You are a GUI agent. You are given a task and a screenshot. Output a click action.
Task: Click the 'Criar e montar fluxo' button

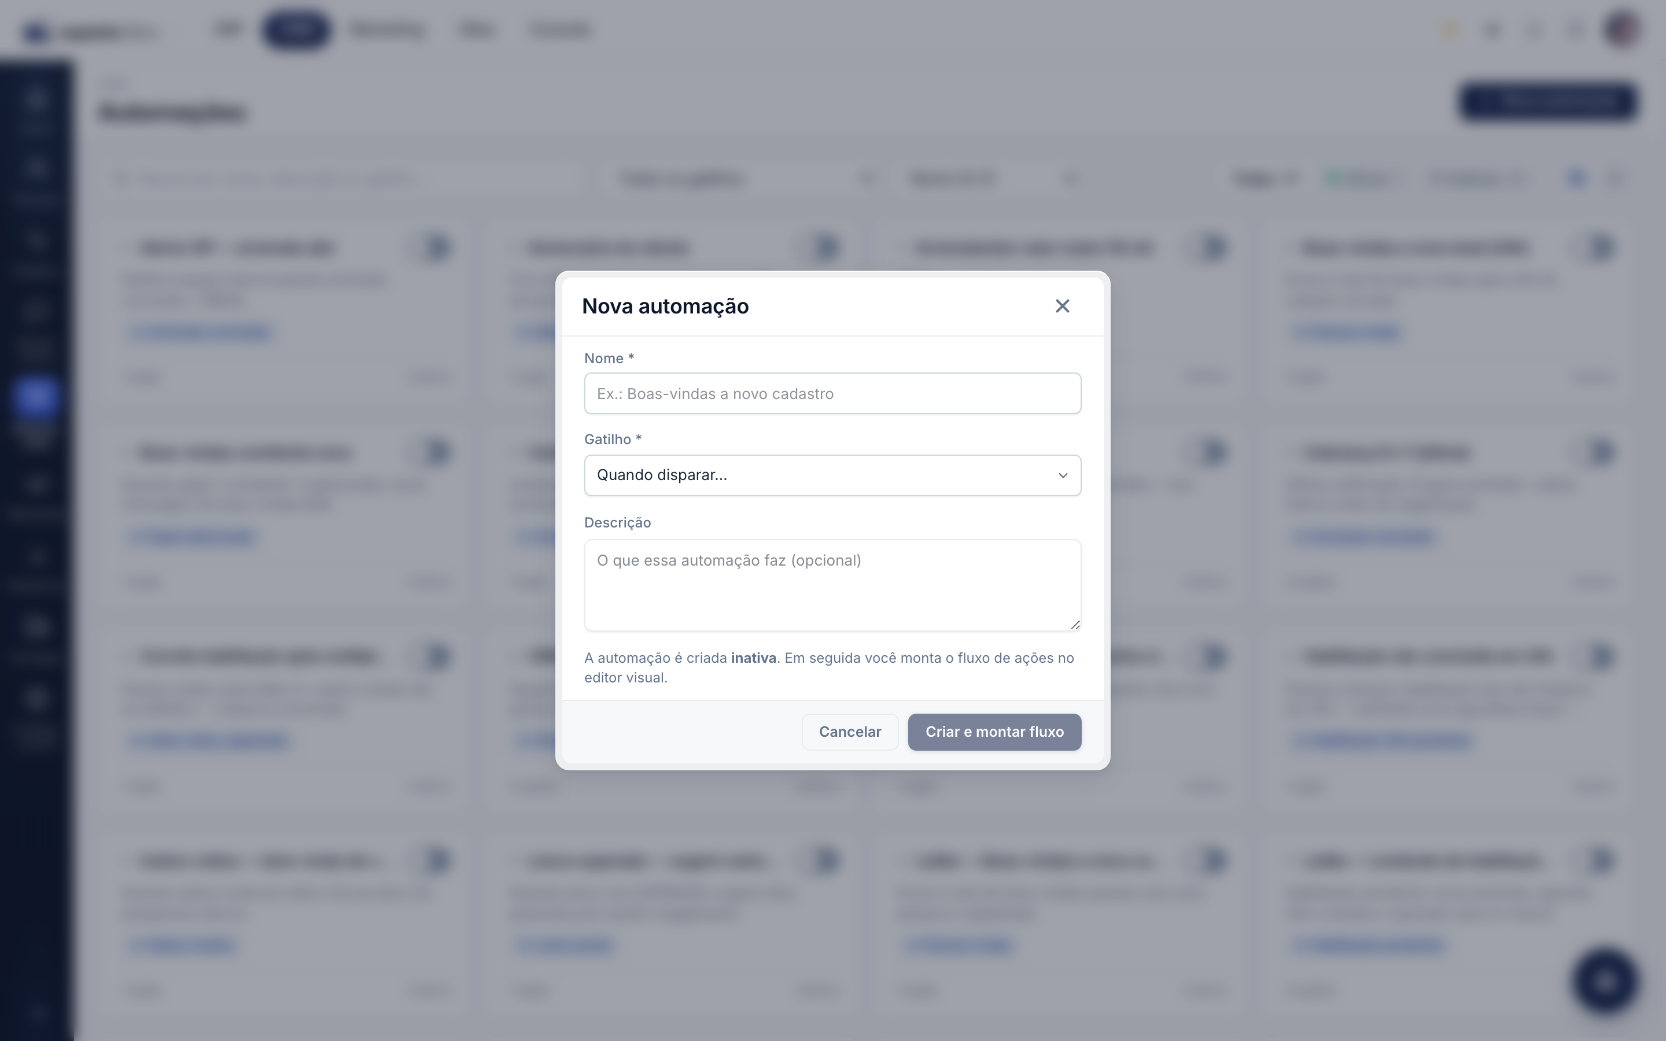[994, 732]
